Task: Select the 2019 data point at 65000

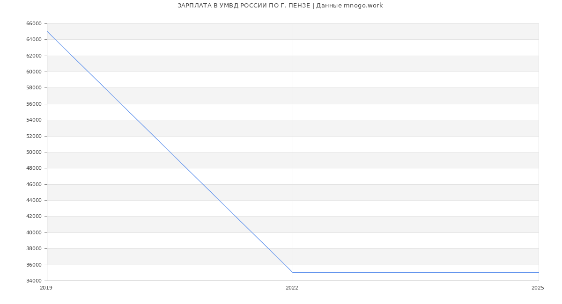Action: tap(47, 31)
